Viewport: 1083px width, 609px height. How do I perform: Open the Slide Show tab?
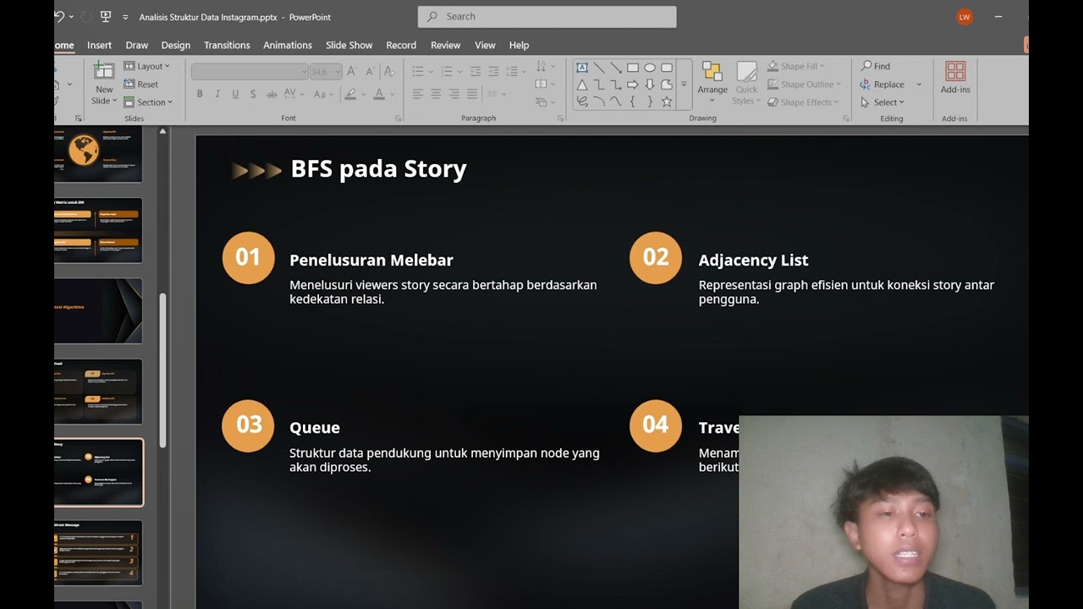point(349,45)
